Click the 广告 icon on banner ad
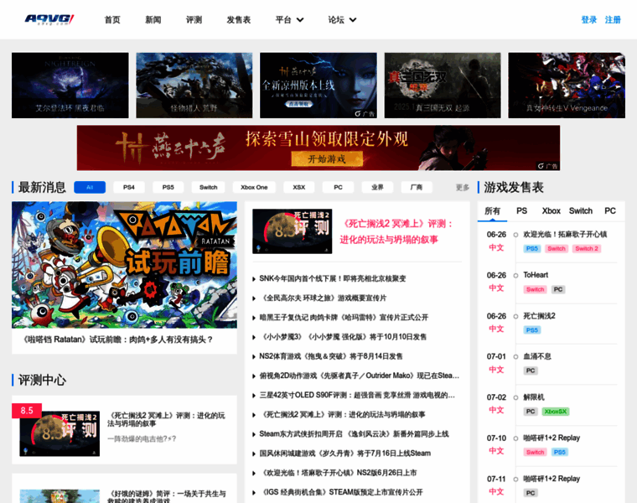The width and height of the screenshot is (637, 503). [547, 166]
